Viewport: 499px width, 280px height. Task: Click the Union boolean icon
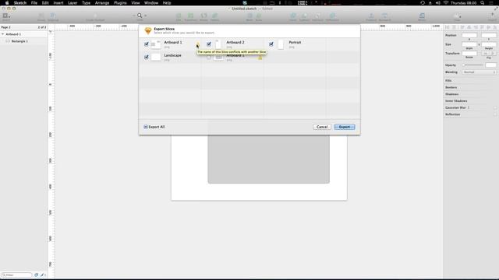coord(293,16)
